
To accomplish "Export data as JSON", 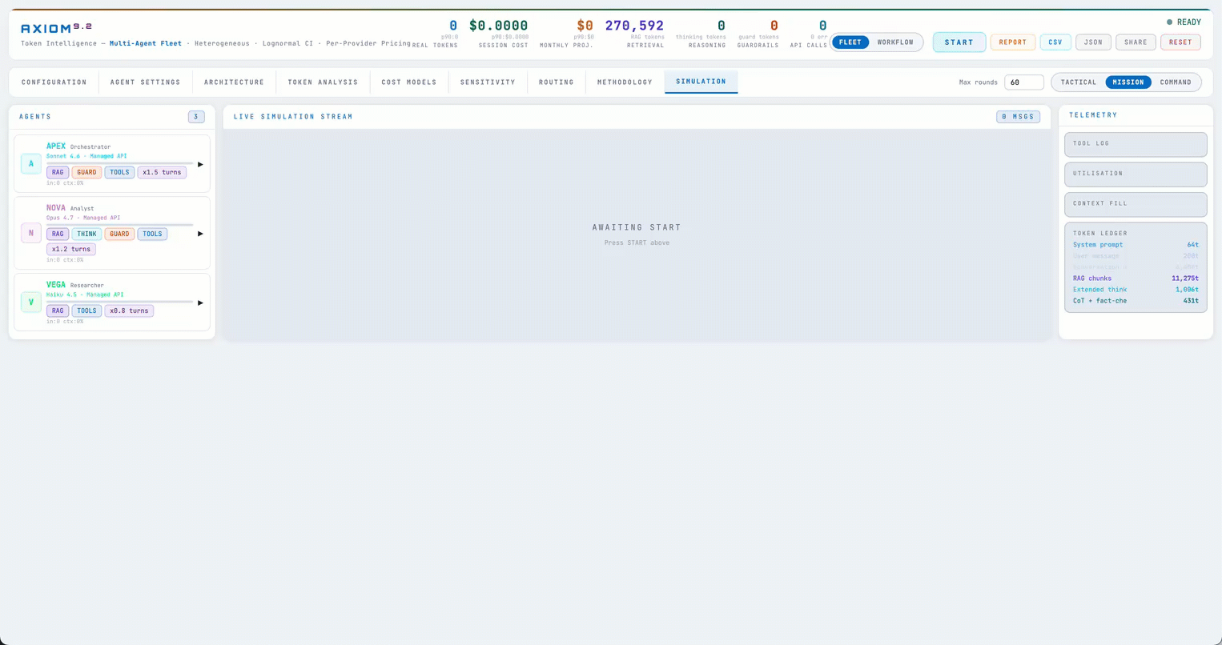I will coord(1093,42).
